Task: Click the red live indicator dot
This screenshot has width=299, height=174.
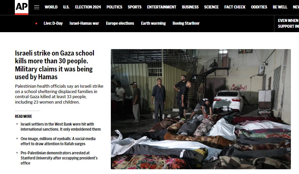Action: [36, 23]
